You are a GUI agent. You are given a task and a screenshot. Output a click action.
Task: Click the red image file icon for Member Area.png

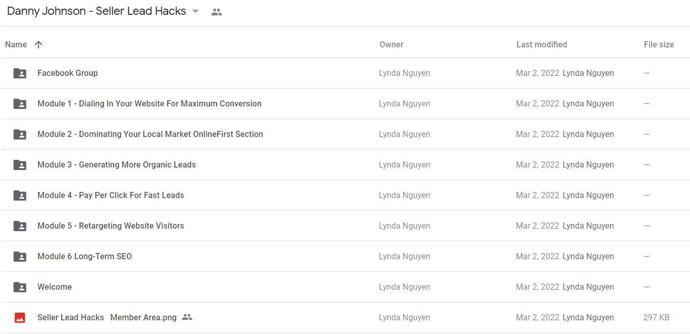pyautogui.click(x=20, y=317)
